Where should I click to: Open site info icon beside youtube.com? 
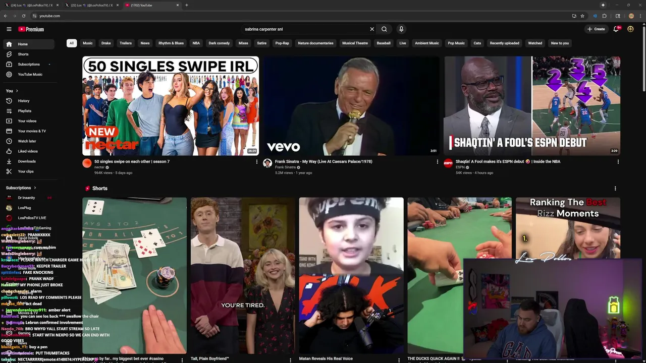[x=34, y=16]
